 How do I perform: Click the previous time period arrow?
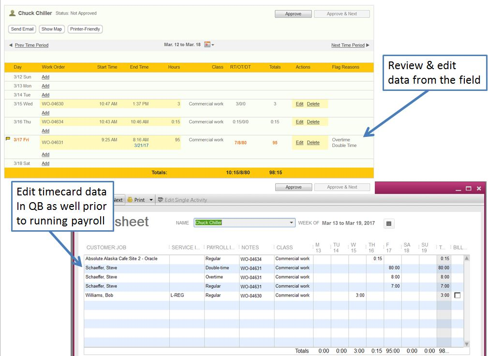[x=11, y=45]
